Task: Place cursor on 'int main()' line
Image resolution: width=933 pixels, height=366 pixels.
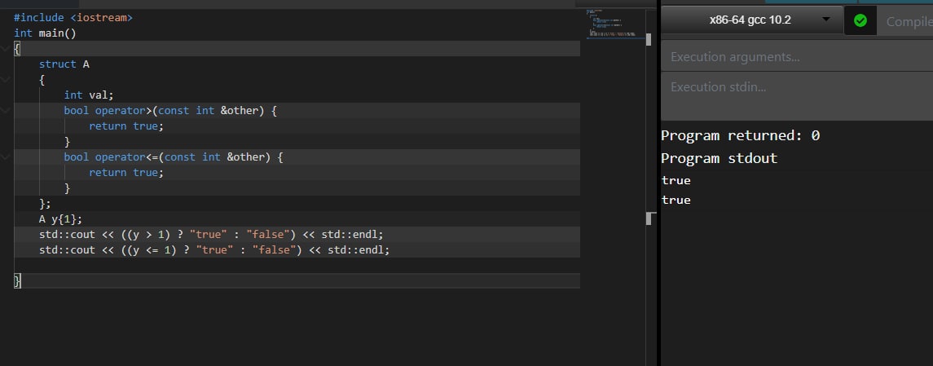Action: point(45,33)
